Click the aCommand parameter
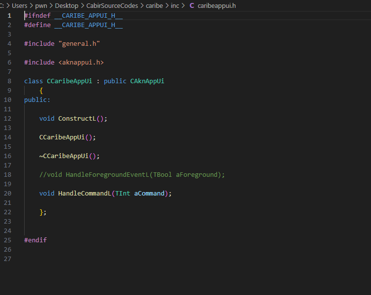 click(x=149, y=193)
